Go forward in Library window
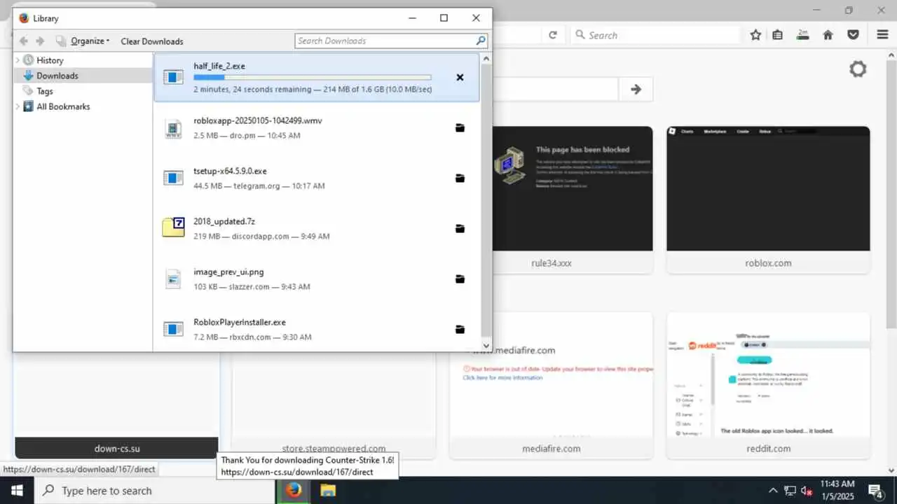Image resolution: width=897 pixels, height=504 pixels. (41, 41)
